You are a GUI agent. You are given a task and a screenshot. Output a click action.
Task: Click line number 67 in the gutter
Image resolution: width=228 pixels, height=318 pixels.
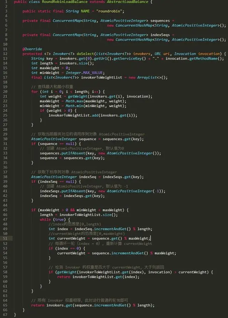(x=5, y=314)
